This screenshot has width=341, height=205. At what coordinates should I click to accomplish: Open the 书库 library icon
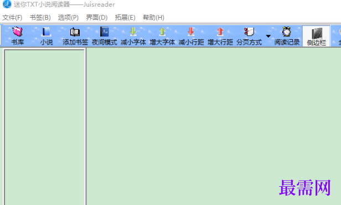[x=17, y=36]
